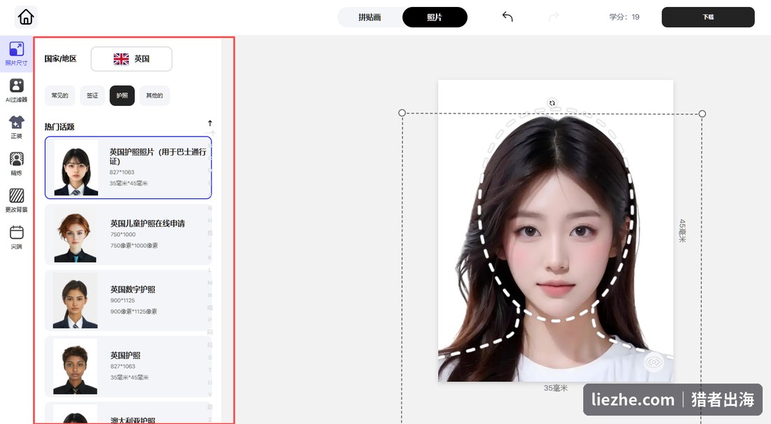The height and width of the screenshot is (424, 771).
Task: Choose the 英国儿童护照在线申请 preset
Action: [128, 235]
